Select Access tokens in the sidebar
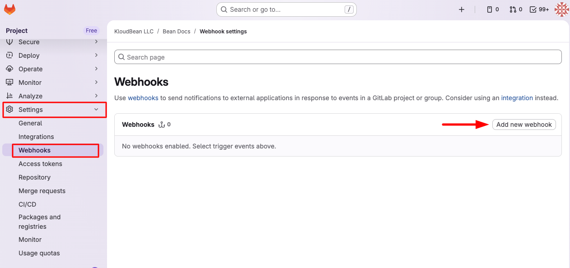 click(40, 164)
